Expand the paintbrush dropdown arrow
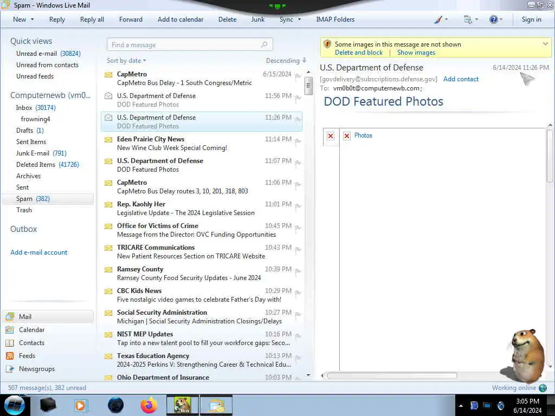Screen dimensions: 555x416 coord(446,19)
